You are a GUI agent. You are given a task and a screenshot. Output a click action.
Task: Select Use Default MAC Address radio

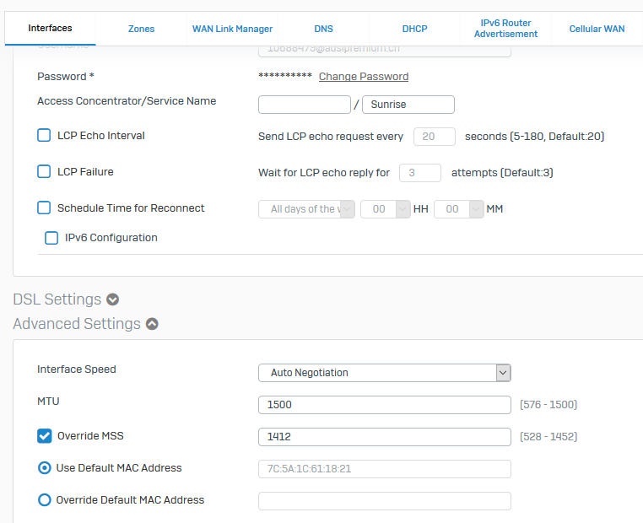click(45, 468)
